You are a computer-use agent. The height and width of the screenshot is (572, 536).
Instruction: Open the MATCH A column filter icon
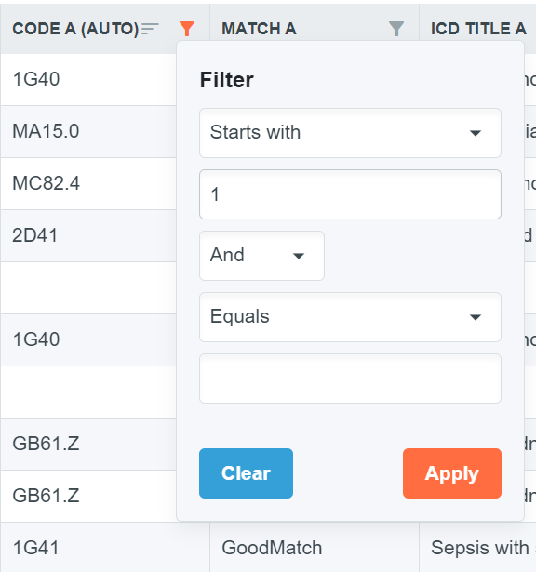click(396, 29)
